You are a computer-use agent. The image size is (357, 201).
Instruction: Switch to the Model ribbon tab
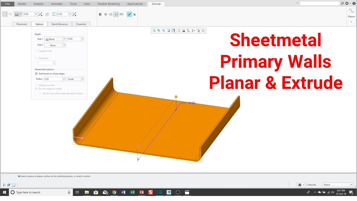(22, 4)
